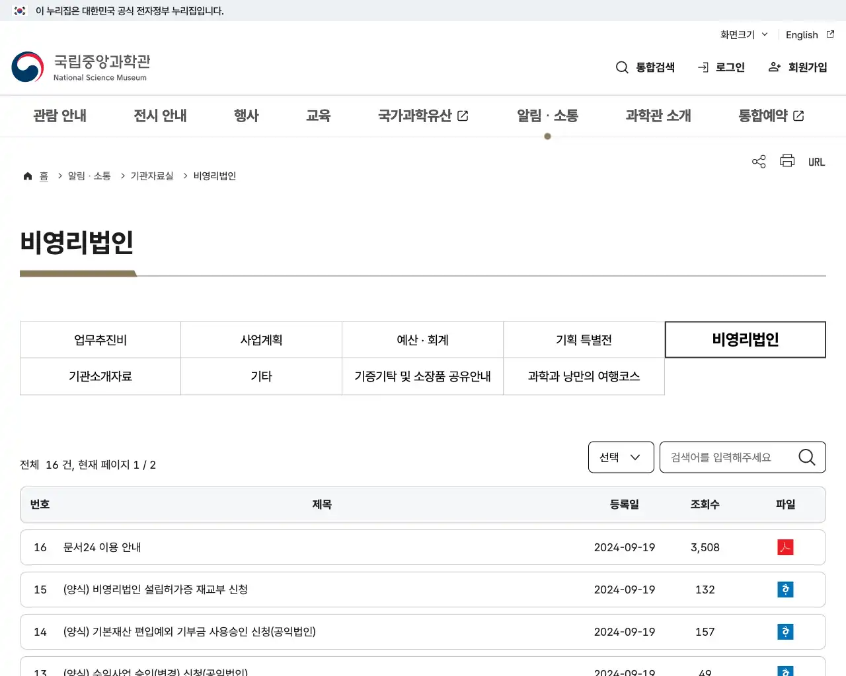Click the print icon near the URL button

(787, 160)
